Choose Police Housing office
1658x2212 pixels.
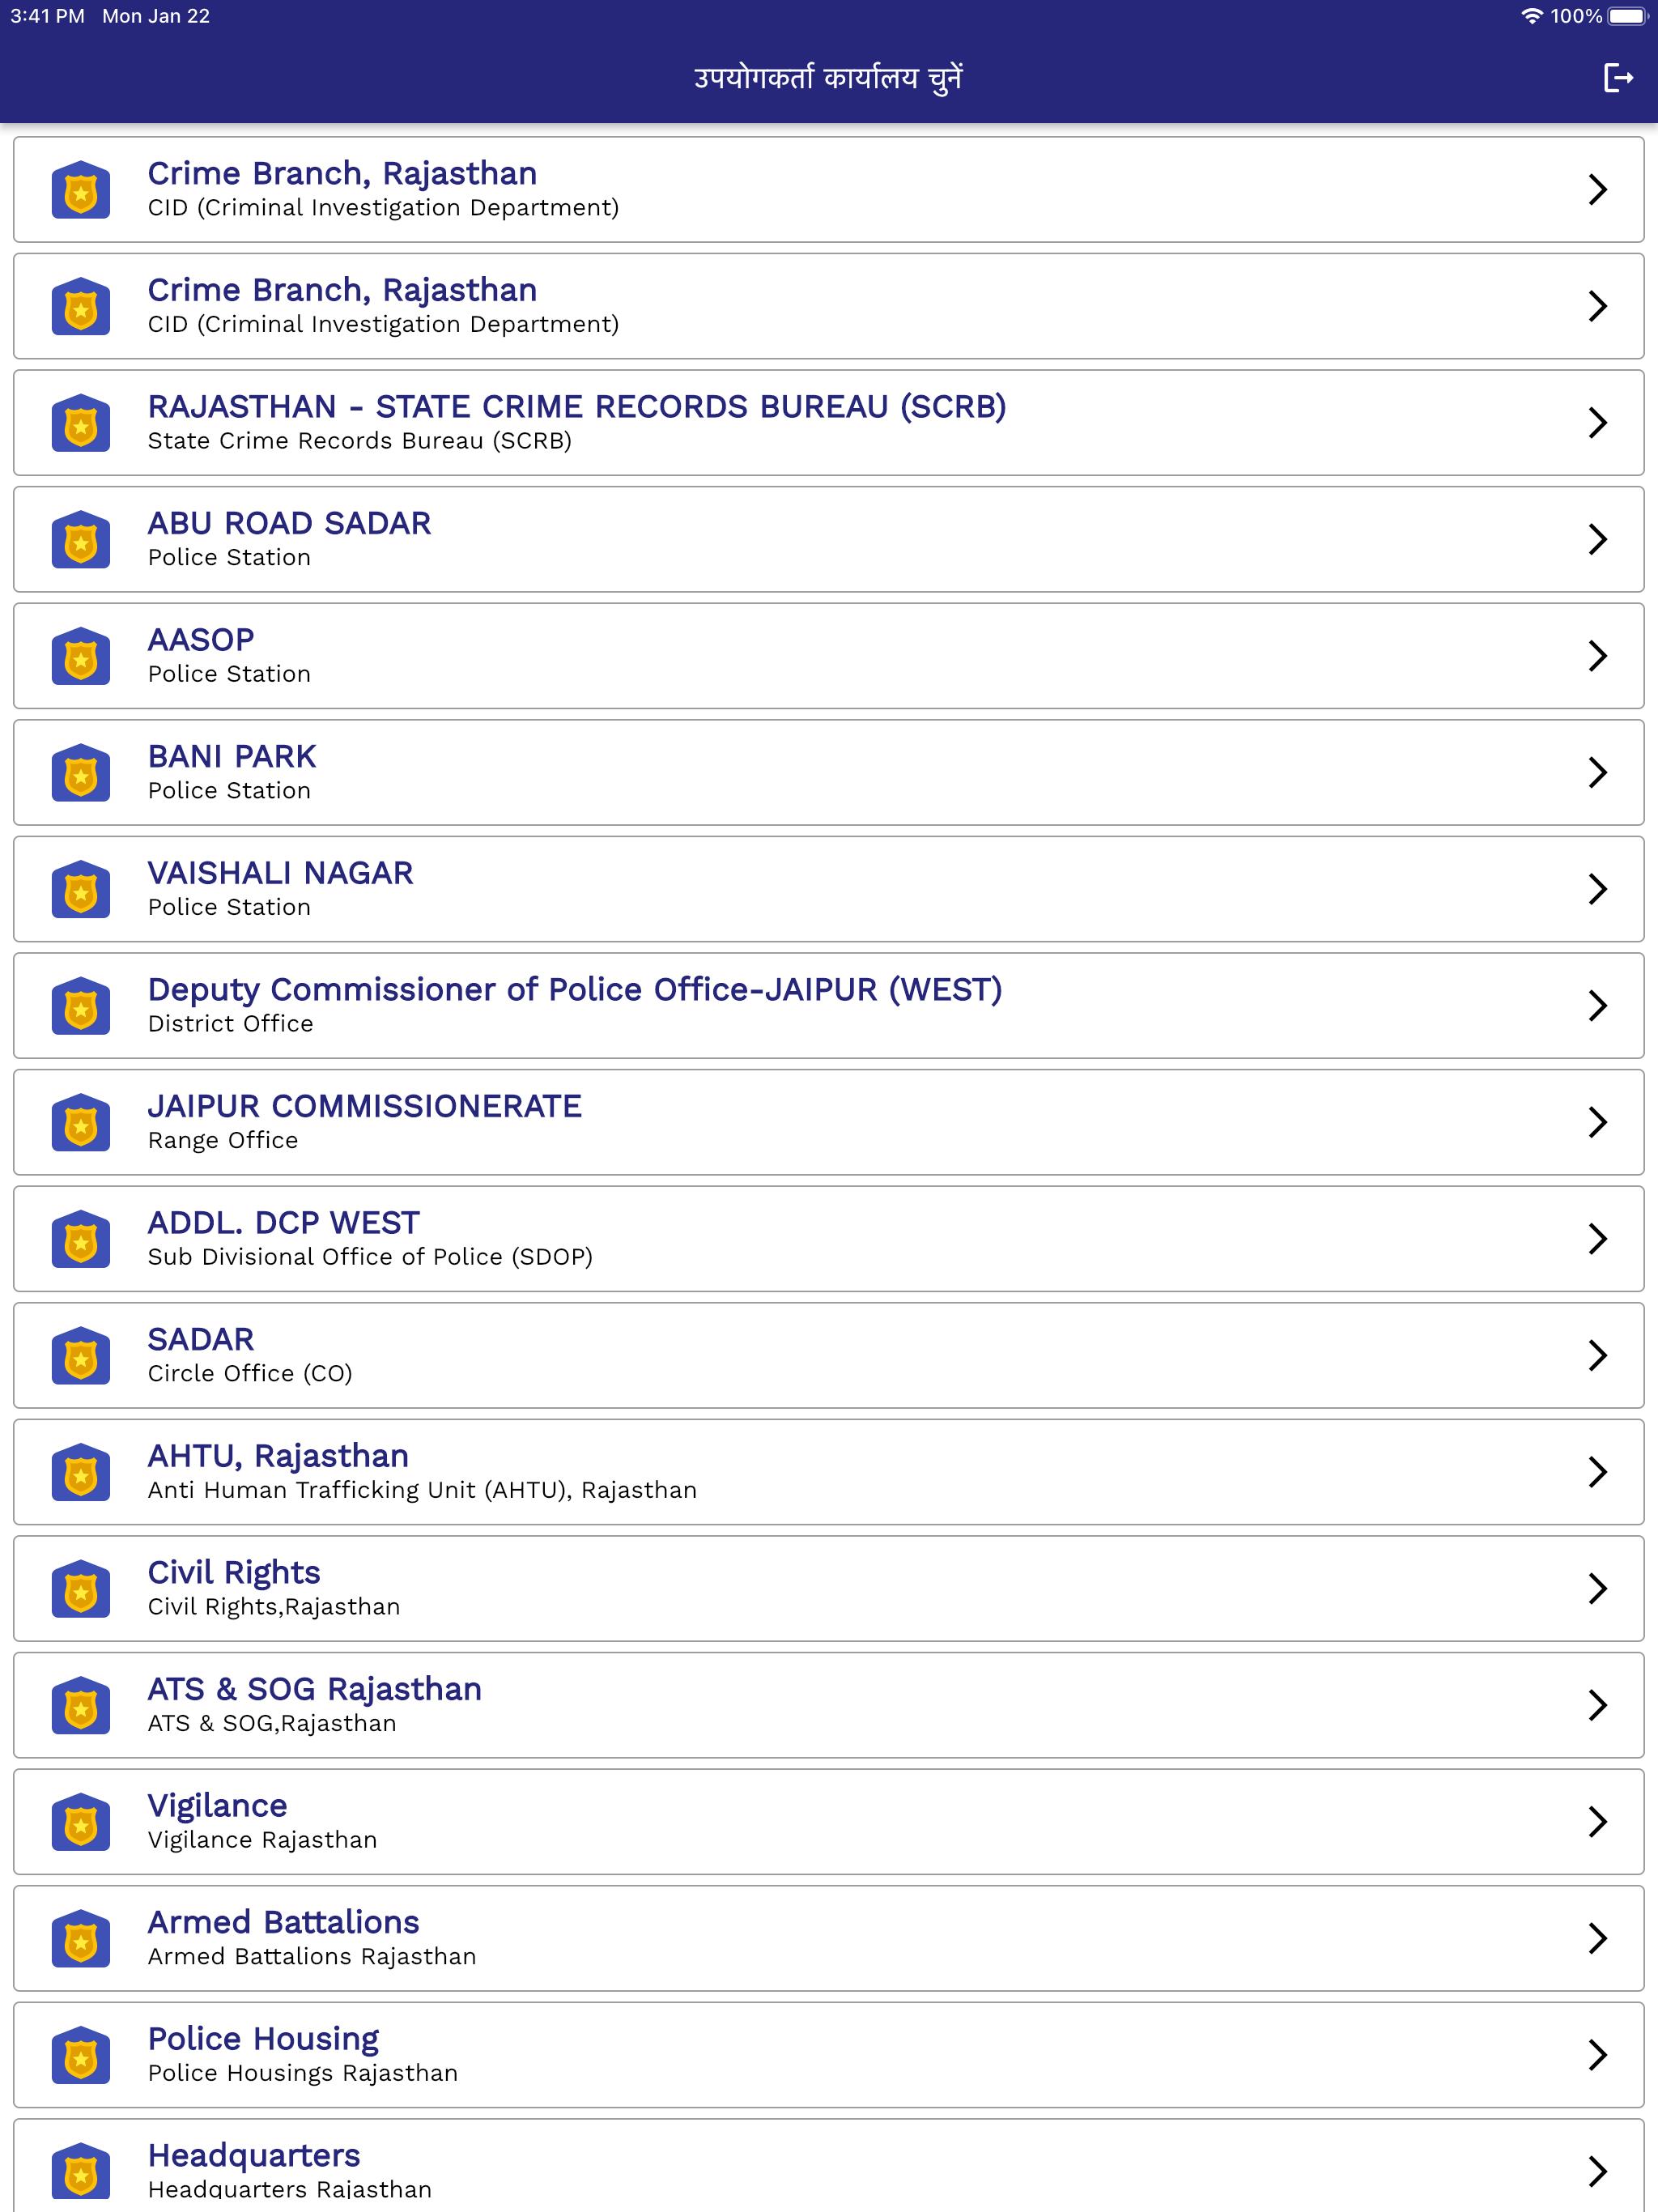pos(829,2055)
